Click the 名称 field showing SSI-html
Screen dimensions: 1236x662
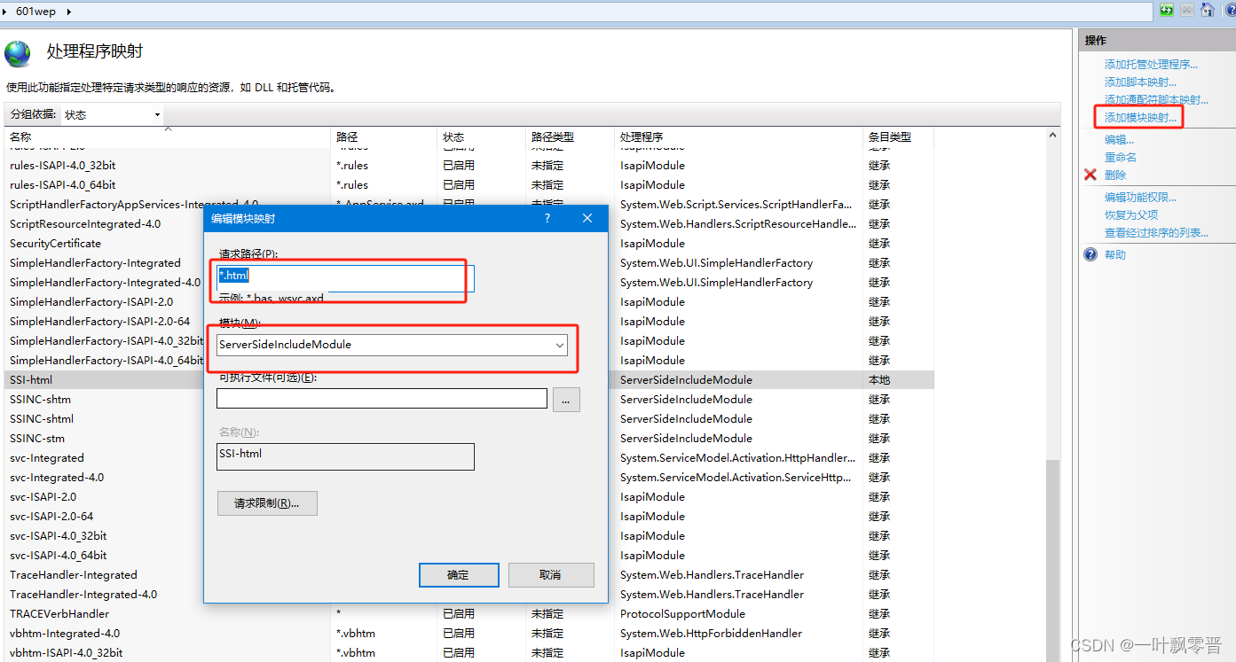coord(345,456)
